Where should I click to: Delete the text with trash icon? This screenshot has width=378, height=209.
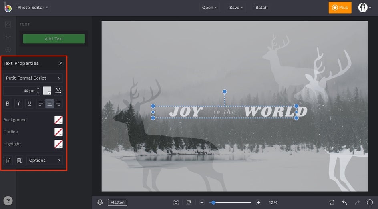point(8,160)
